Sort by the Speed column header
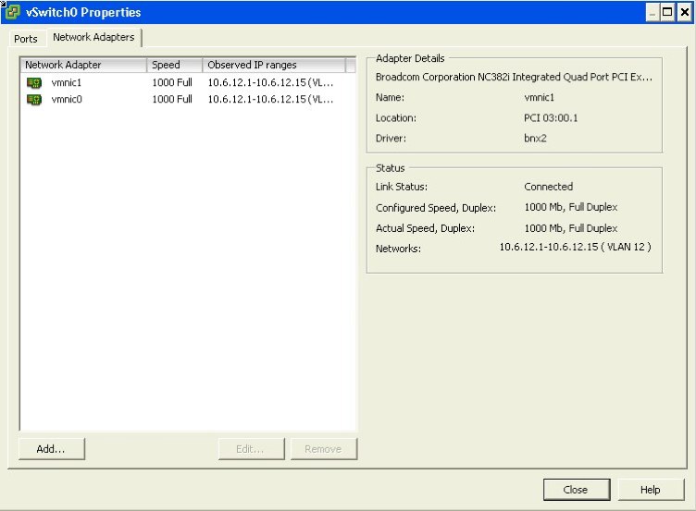Viewport: 696px width, 511px height. [x=174, y=65]
